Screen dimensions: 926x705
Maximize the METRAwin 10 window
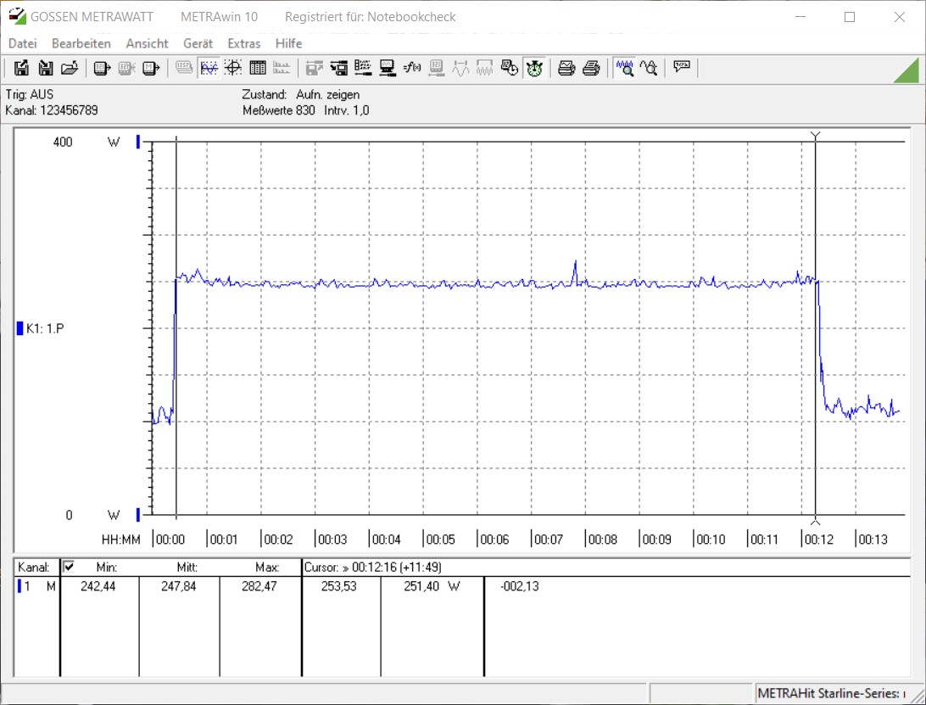click(849, 17)
